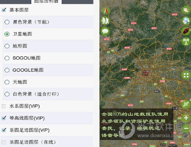
Task: Open the chat speech bubble icon
Action: (105, 31)
